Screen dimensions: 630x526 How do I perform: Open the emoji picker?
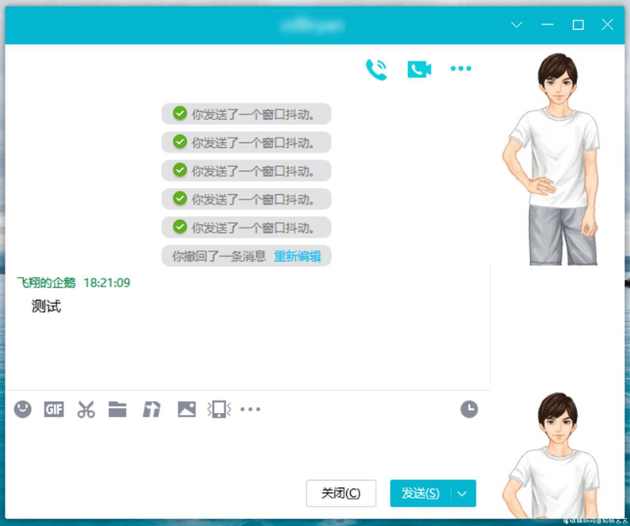(x=23, y=409)
